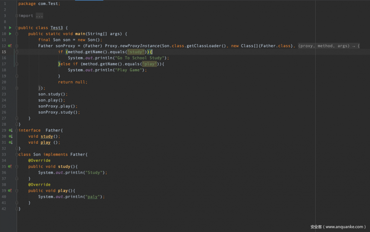Collapse interface Father with fold marker
The width and height of the screenshot is (370, 232).
(x=16, y=130)
